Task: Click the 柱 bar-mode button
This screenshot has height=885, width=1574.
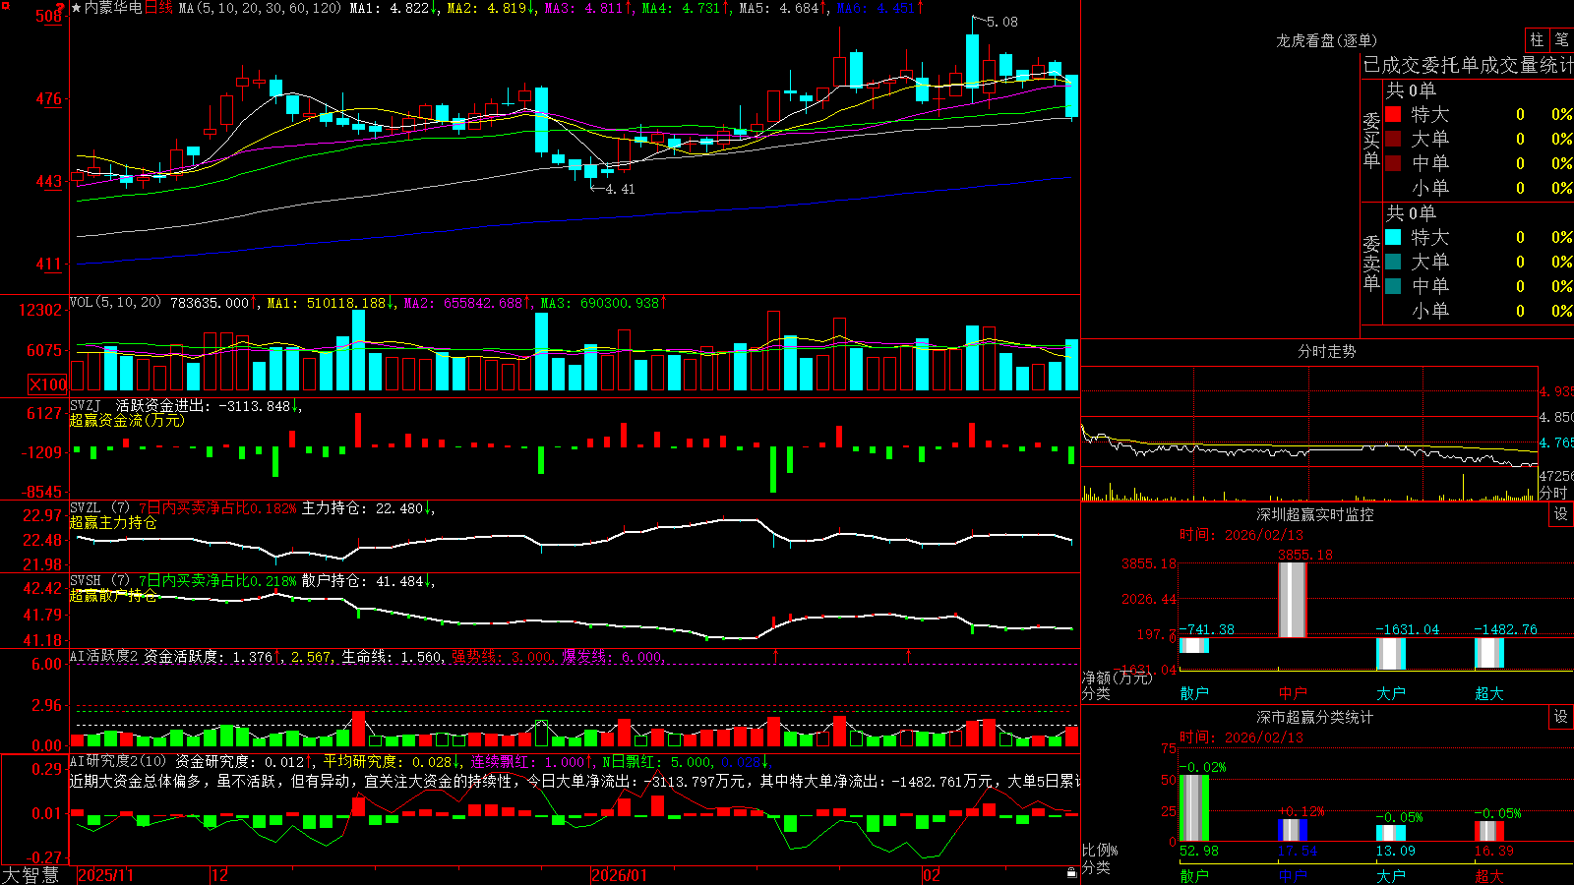Action: click(1537, 39)
